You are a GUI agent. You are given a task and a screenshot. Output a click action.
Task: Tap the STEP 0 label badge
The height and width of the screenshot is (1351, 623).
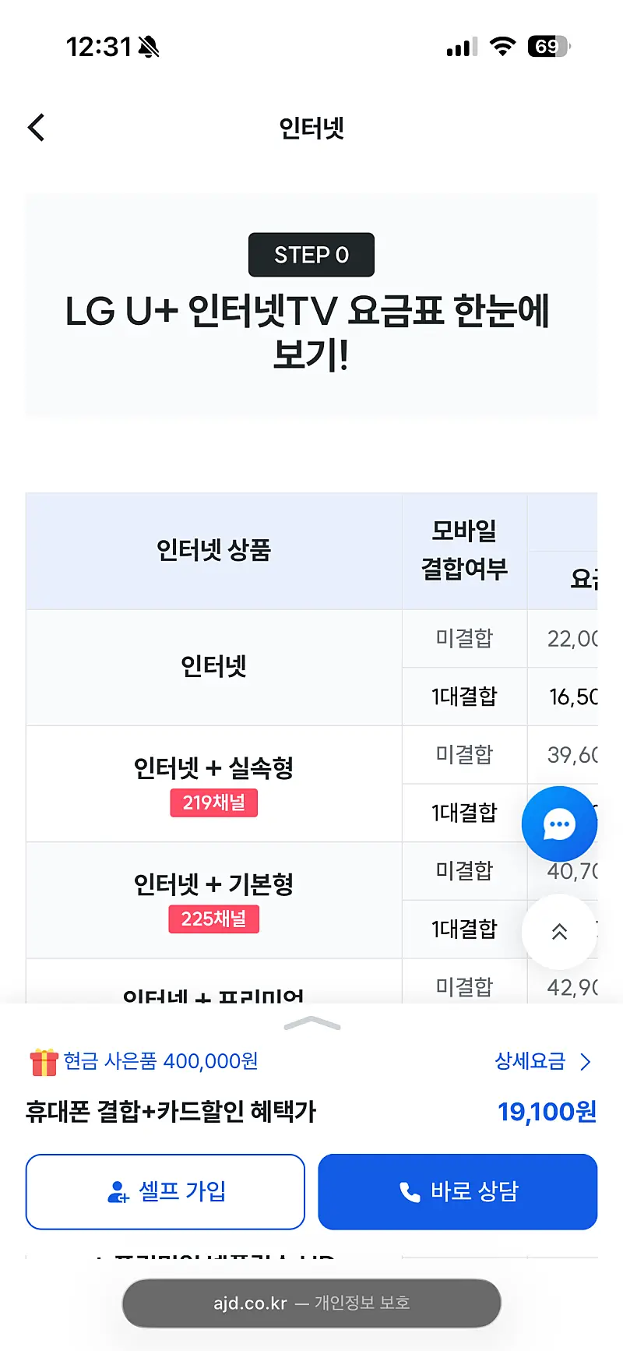(x=311, y=255)
